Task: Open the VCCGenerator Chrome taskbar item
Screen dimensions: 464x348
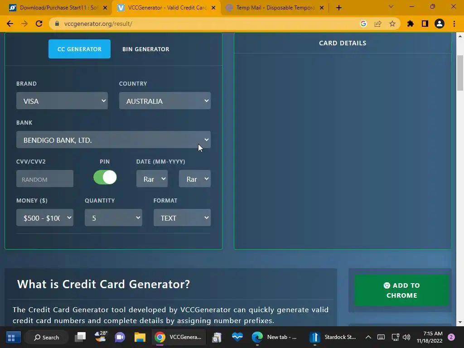Action: (179, 337)
